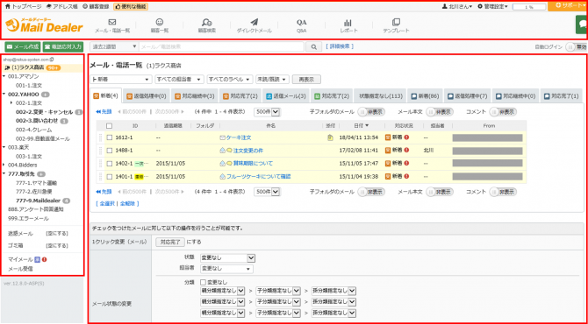Screen dimensions: 588x324
Task: Click 新着 status icon in row 1402-1
Action: (x=388, y=164)
